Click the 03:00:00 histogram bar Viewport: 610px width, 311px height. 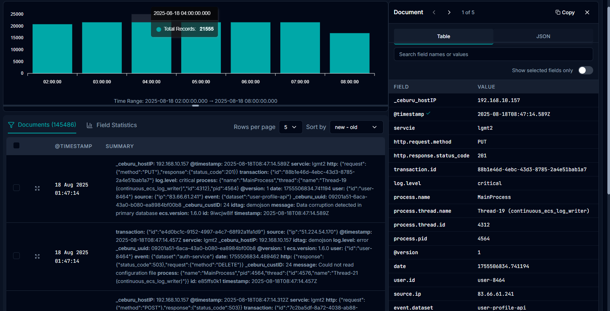[102, 47]
